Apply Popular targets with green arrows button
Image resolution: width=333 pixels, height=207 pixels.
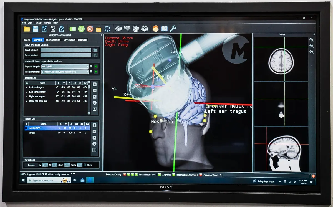coord(96,67)
